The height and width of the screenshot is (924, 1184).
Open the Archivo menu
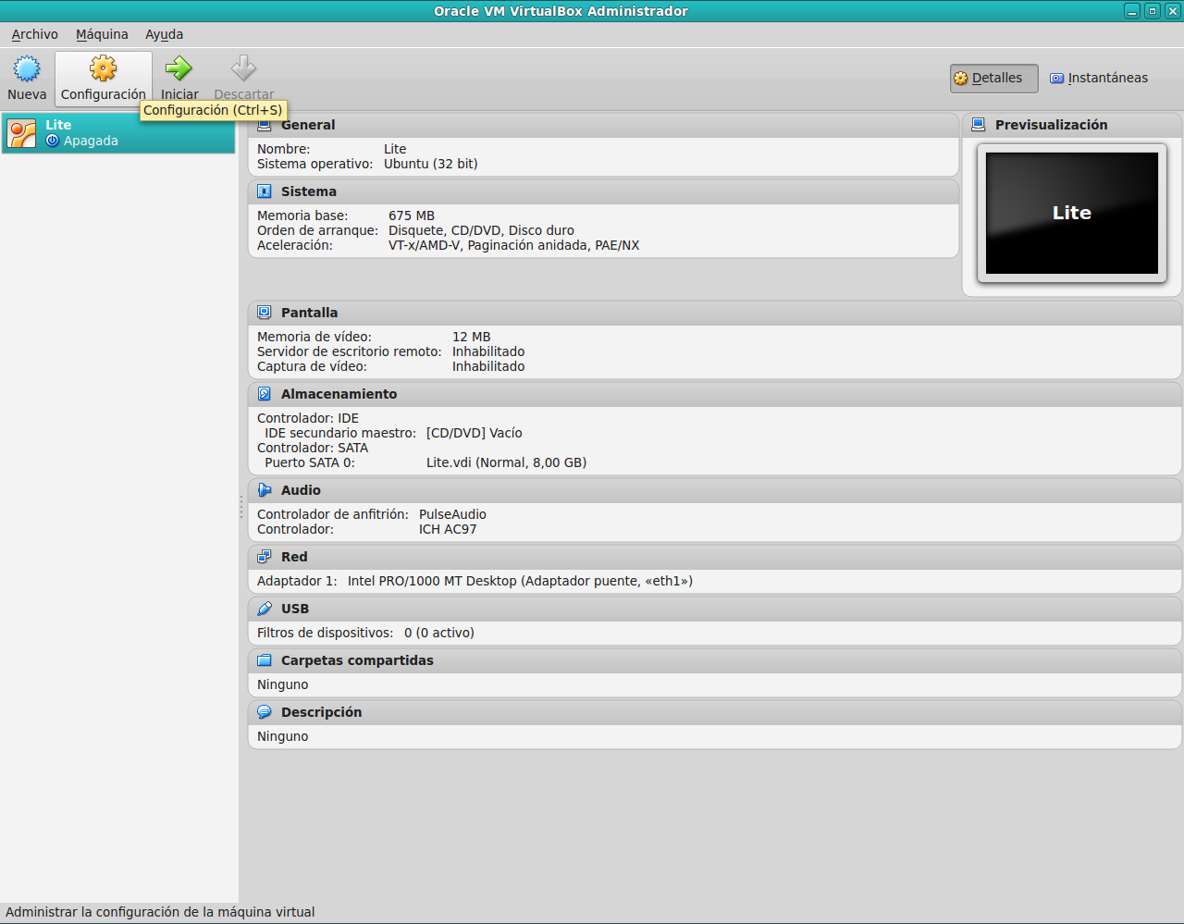click(x=35, y=34)
